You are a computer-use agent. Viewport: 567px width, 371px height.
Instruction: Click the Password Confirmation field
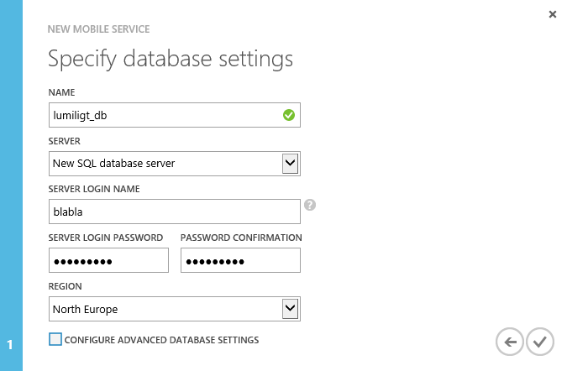(240, 260)
